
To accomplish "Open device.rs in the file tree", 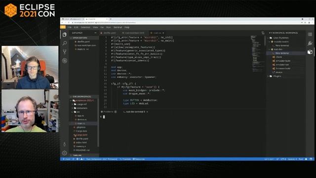I will pos(82,120).
